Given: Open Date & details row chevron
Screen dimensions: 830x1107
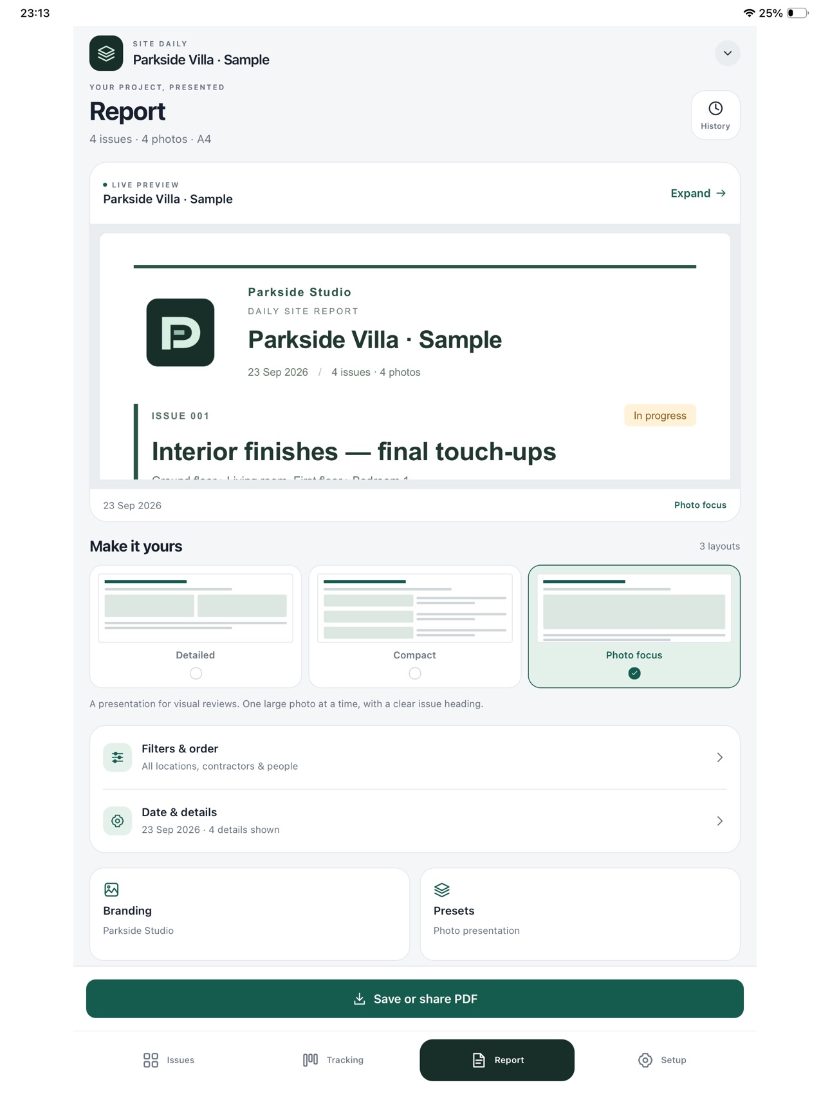Looking at the screenshot, I should tap(720, 821).
